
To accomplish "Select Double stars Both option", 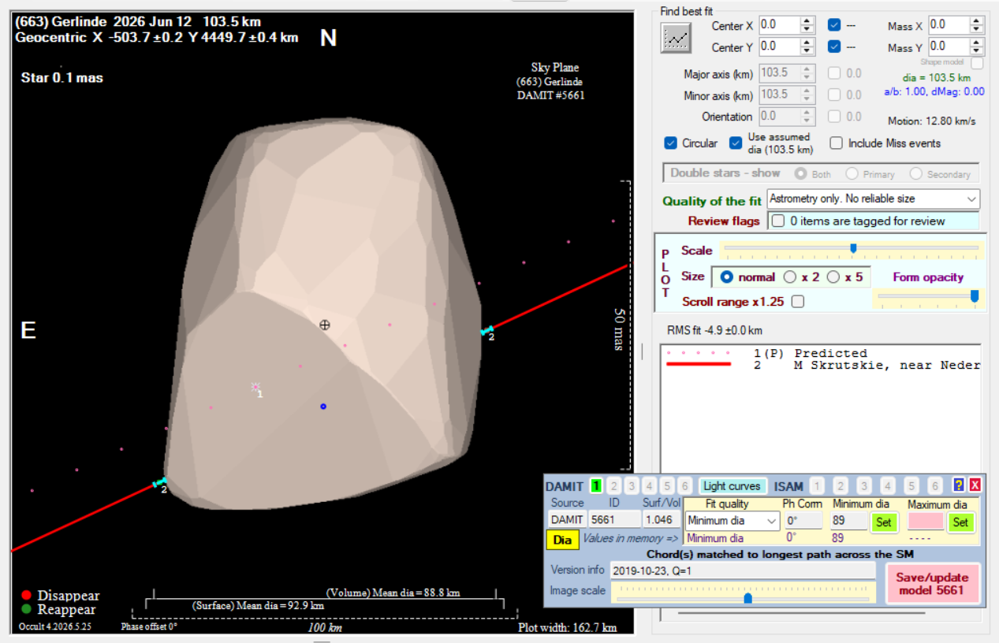I will [x=800, y=174].
